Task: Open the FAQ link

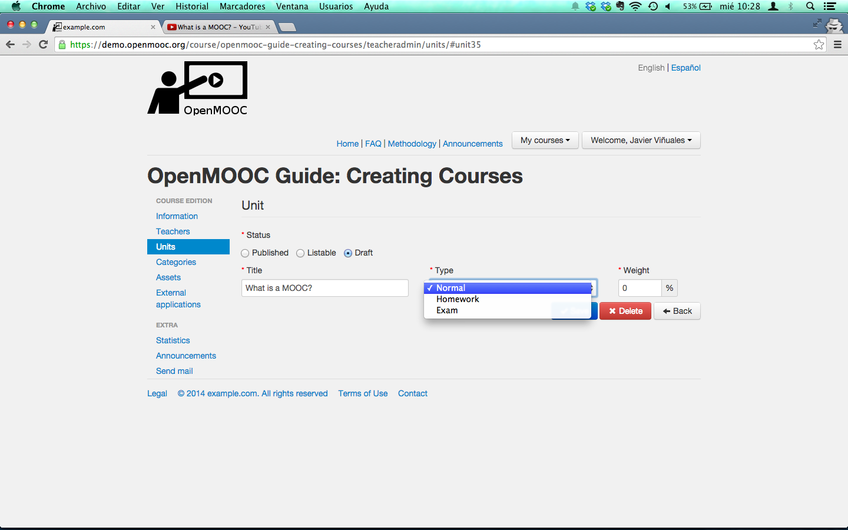Action: (373, 144)
